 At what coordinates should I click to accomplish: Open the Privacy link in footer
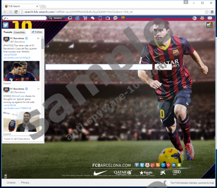pyautogui.click(x=25, y=183)
